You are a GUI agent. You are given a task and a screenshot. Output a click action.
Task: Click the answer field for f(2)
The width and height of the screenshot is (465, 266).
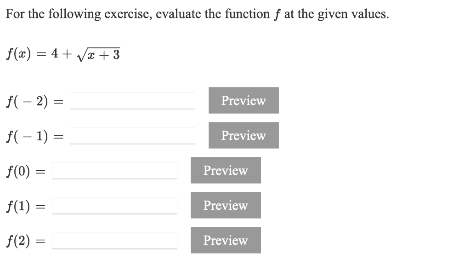114,240
